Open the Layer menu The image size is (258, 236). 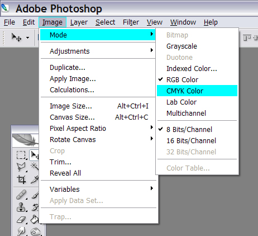click(x=79, y=22)
